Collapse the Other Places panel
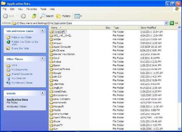The height and width of the screenshot is (132, 182). 43,59
